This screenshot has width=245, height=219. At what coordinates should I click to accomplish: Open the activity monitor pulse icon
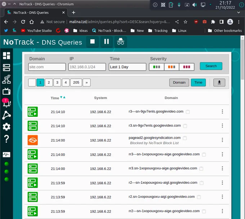6,155
